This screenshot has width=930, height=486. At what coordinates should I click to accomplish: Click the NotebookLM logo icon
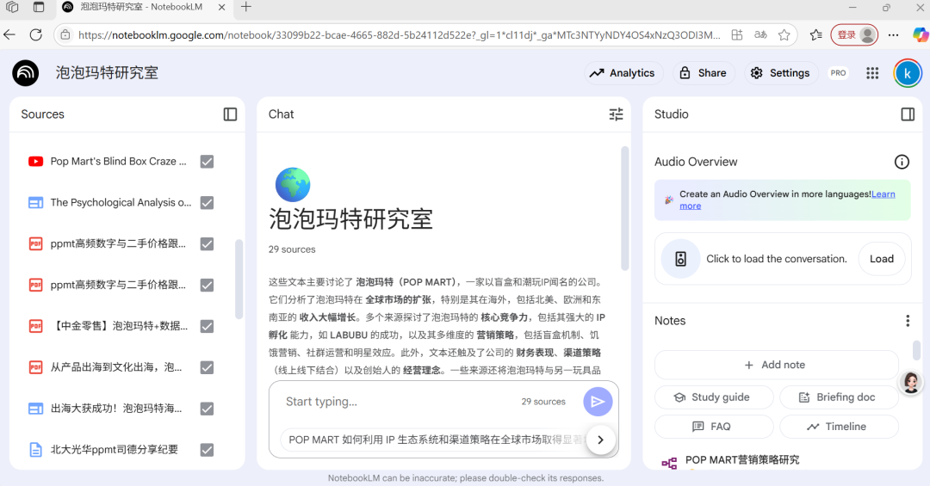(26, 73)
